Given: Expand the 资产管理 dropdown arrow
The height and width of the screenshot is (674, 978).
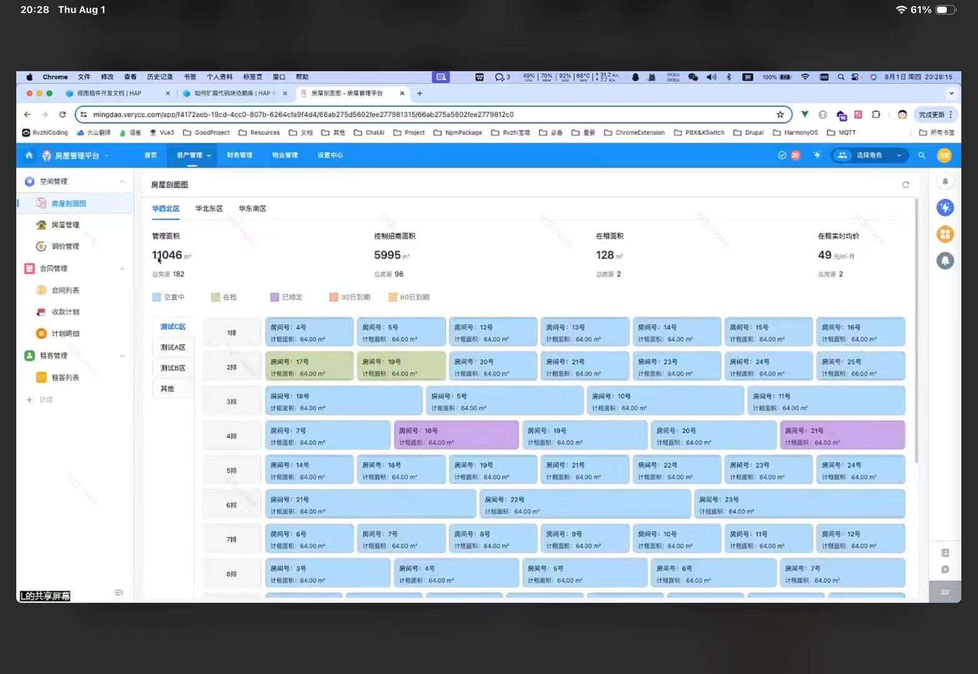Looking at the screenshot, I should pyautogui.click(x=208, y=155).
